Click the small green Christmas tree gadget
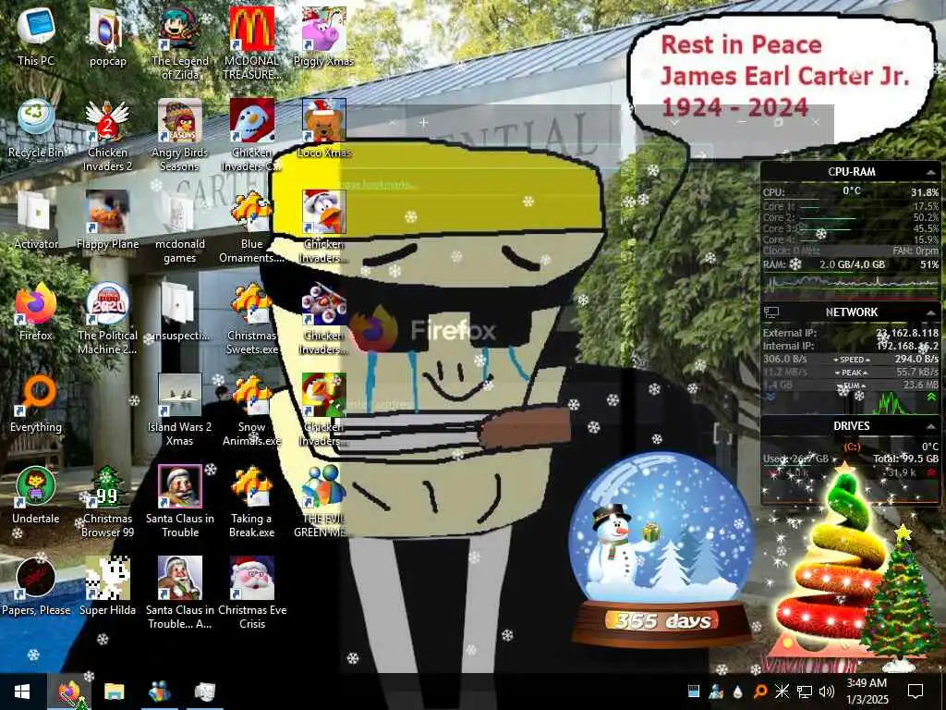 900,598
